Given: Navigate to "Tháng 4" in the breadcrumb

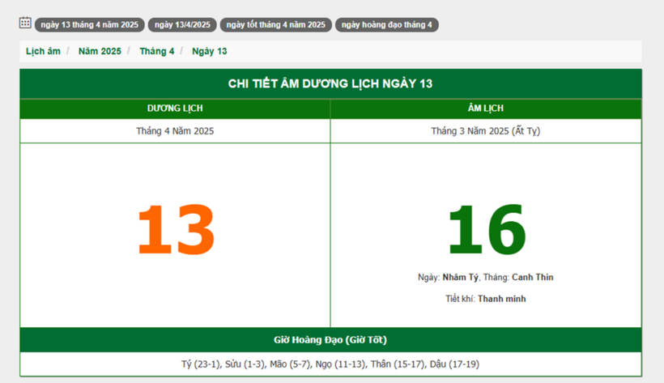Looking at the screenshot, I should (156, 51).
